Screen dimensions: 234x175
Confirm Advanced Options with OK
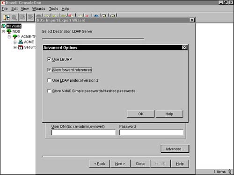tap(141, 114)
